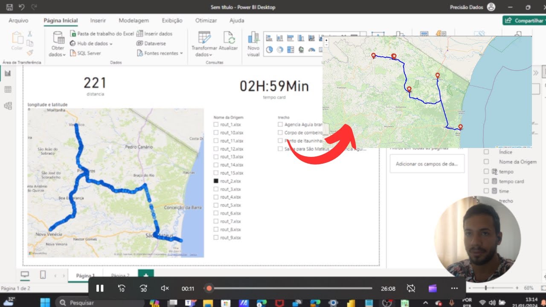Expand the Obter dados dropdown
The width and height of the screenshot is (546, 307).
coord(57,52)
